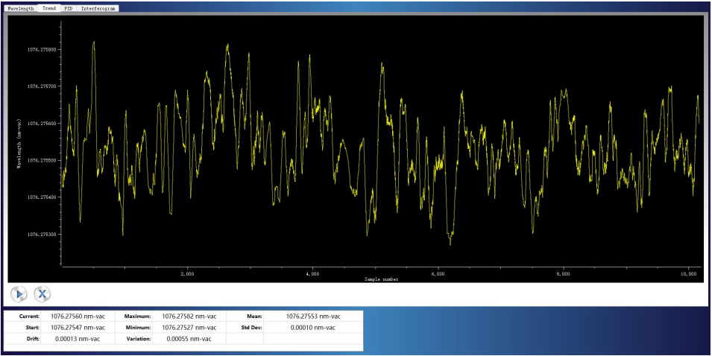Click the Maximum label cell
The width and height of the screenshot is (712, 356).
click(133, 317)
